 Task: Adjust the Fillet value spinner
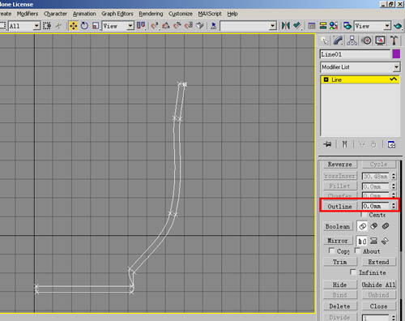coord(394,186)
